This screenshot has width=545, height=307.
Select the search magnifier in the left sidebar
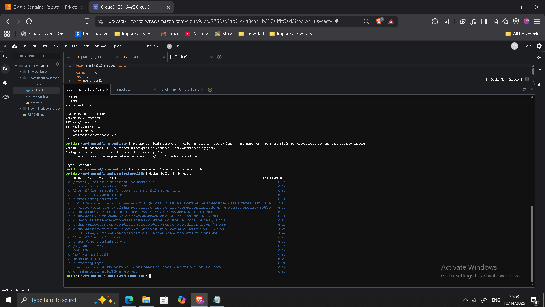click(5, 56)
